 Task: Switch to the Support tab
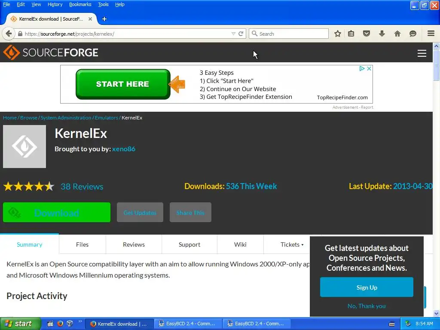coord(189,244)
